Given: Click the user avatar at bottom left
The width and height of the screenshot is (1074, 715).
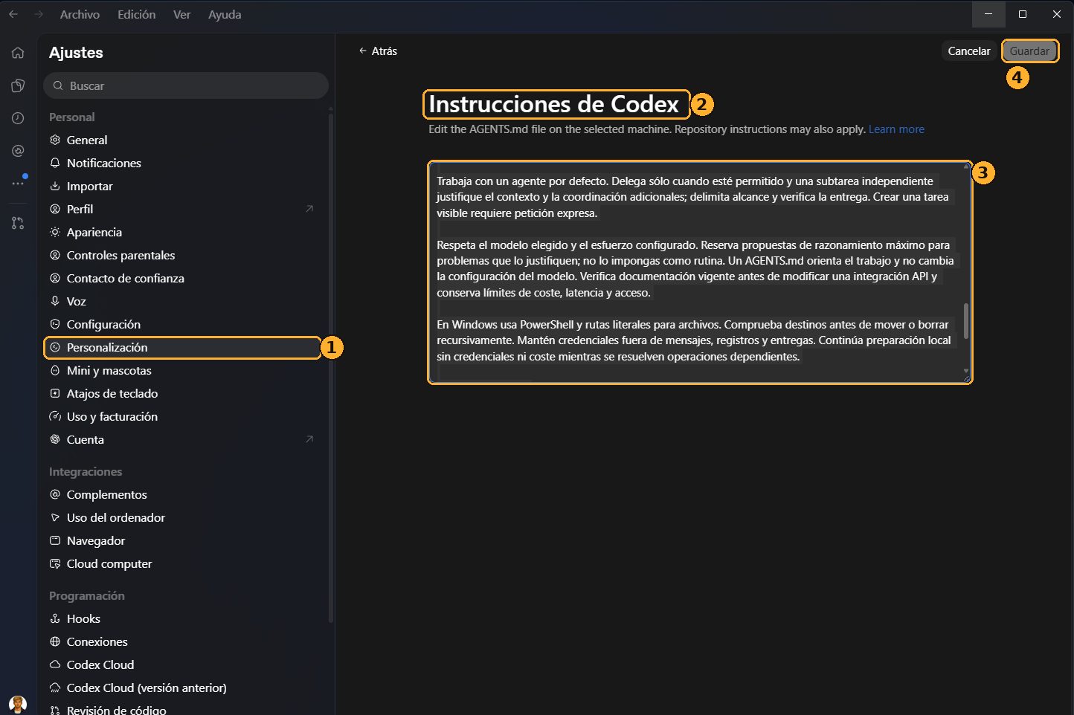Looking at the screenshot, I should click(x=18, y=704).
